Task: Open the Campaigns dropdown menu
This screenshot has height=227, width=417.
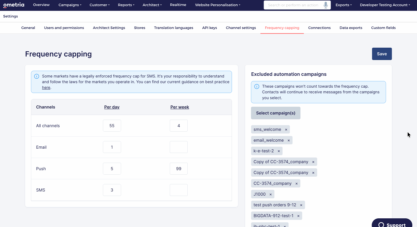Action: click(x=70, y=5)
